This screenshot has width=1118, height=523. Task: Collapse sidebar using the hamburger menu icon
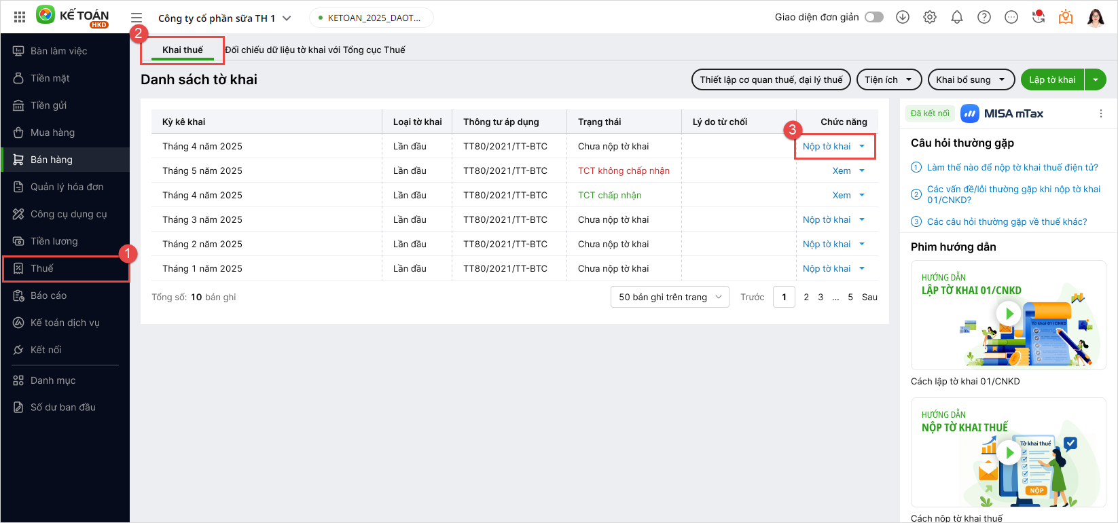tap(137, 18)
